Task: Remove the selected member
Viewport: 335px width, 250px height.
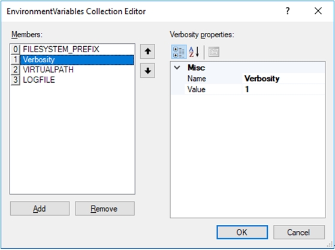Action: (105, 209)
